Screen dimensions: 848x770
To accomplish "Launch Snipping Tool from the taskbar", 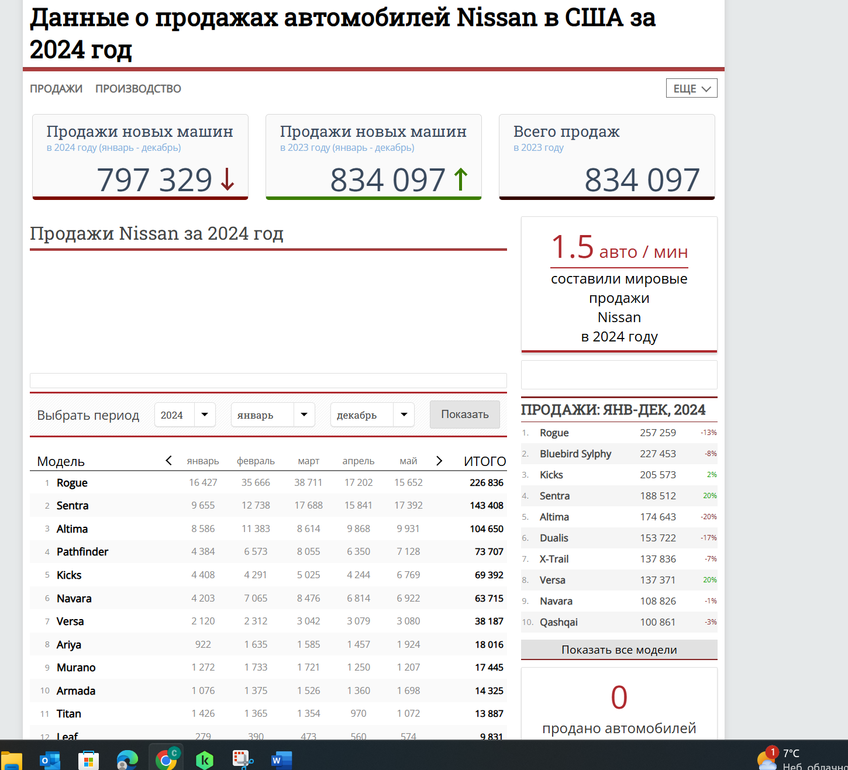I will click(243, 760).
